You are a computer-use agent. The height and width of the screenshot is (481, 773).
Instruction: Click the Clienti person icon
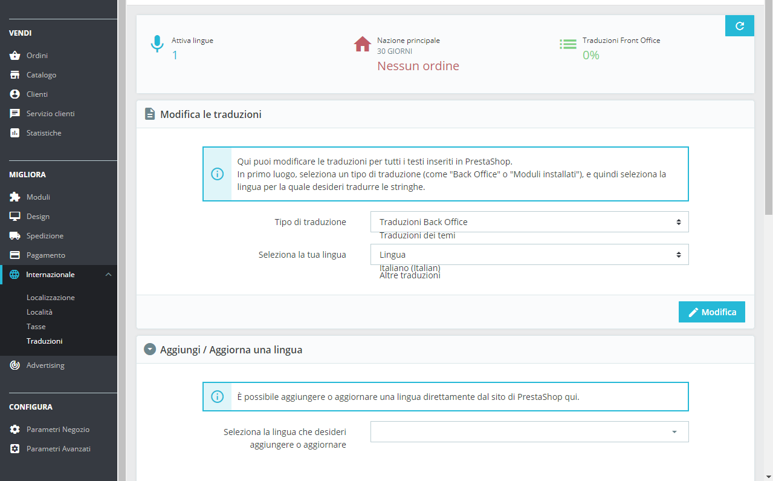(15, 94)
